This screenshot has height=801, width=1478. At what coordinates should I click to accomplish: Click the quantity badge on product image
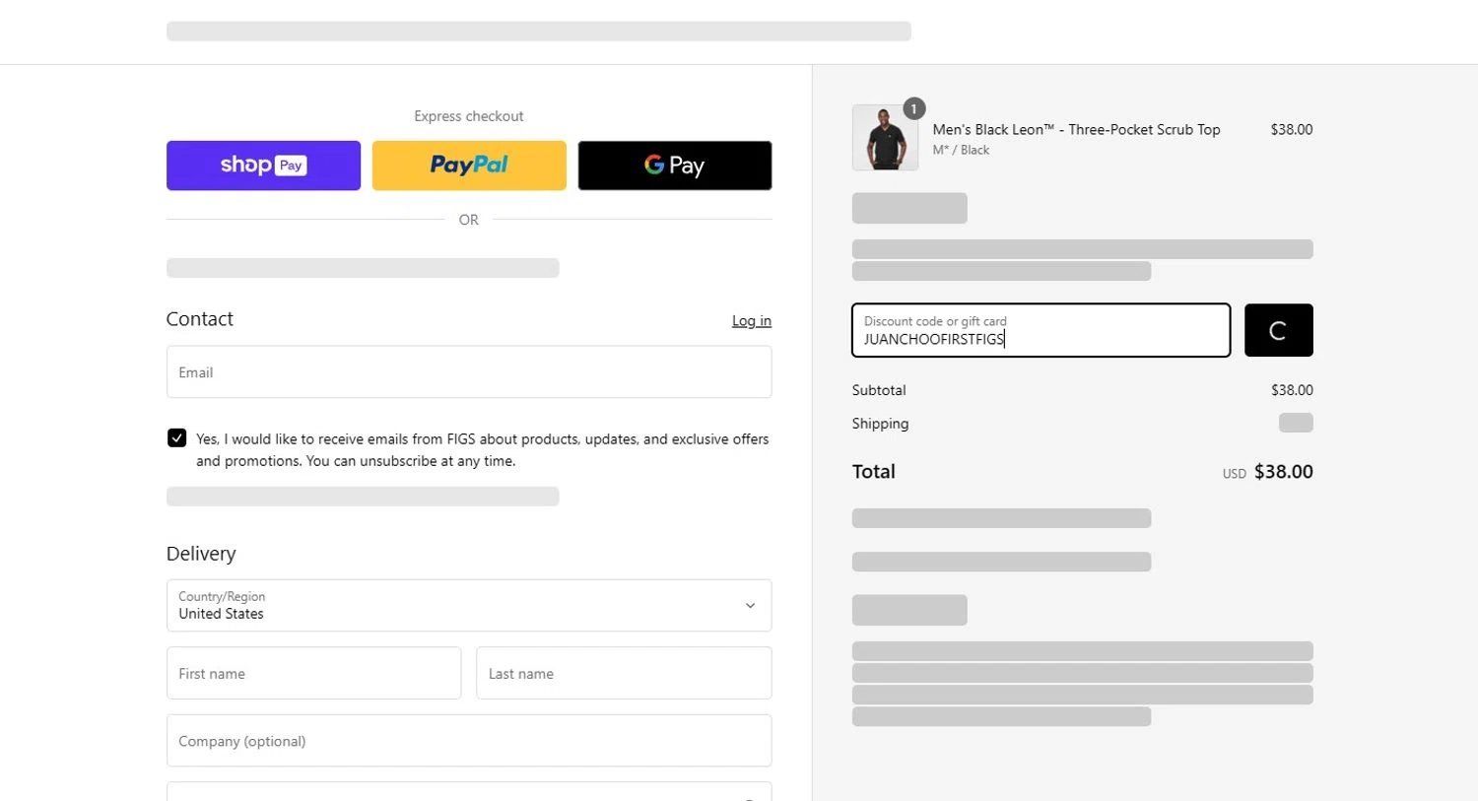(913, 108)
